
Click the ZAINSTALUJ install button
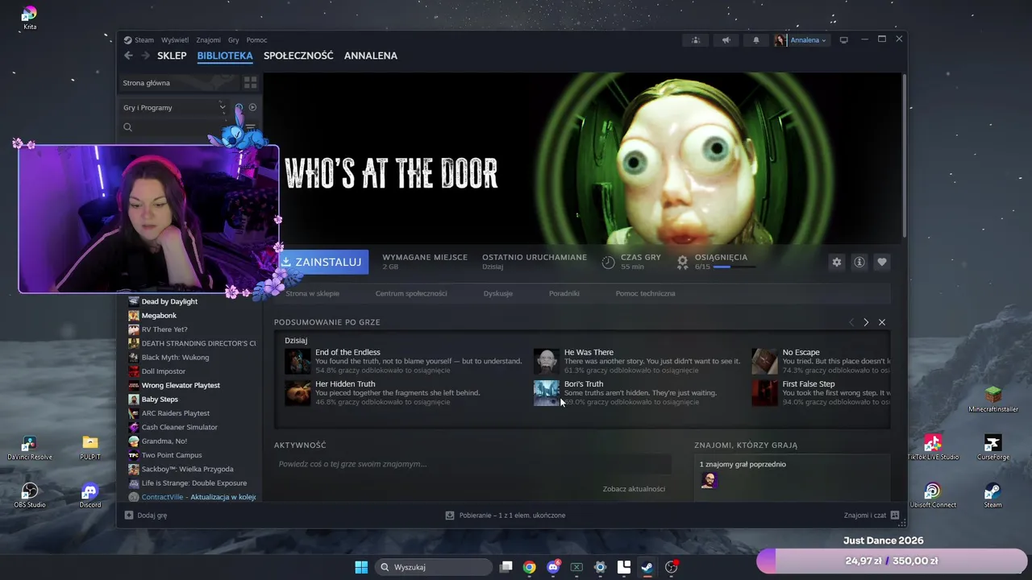(x=322, y=262)
